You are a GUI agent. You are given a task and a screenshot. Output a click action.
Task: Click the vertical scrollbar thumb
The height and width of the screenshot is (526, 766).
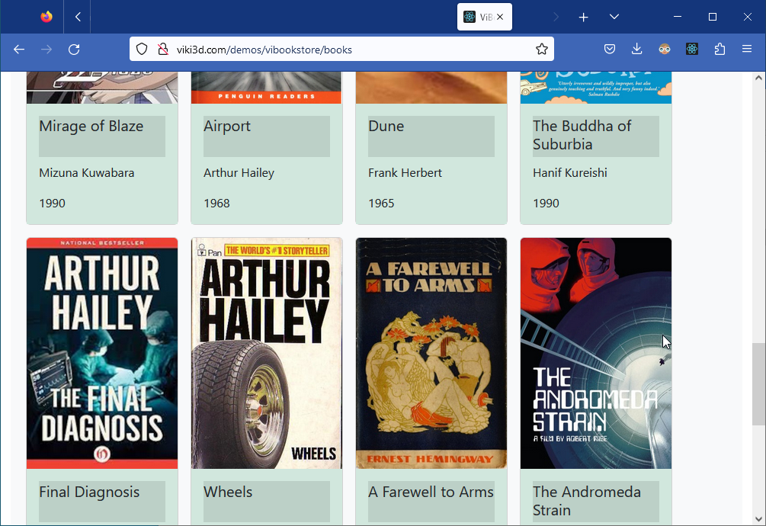tap(758, 384)
